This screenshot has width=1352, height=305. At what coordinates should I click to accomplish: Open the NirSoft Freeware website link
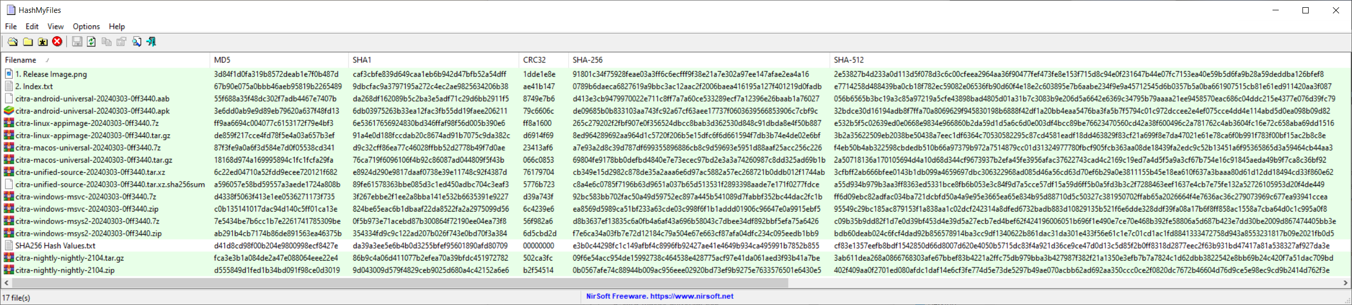pyautogui.click(x=659, y=296)
